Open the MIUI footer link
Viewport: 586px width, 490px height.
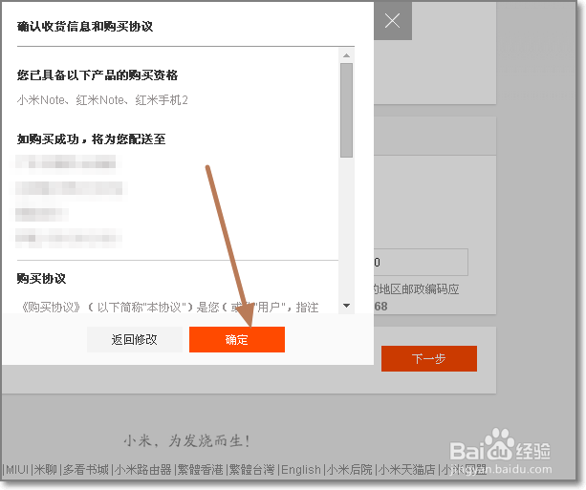[x=17, y=469]
